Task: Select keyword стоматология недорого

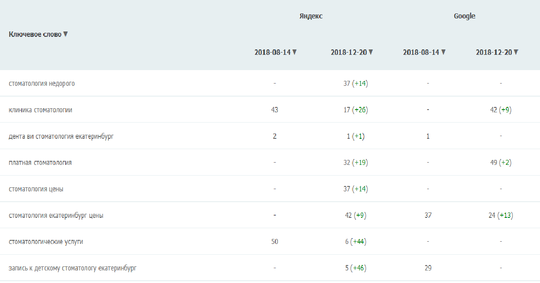Action: pyautogui.click(x=42, y=84)
